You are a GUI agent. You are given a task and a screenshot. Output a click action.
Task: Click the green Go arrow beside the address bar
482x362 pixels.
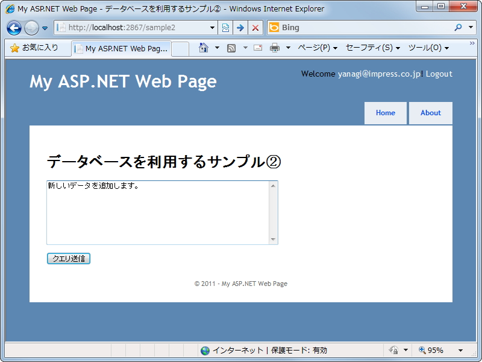[x=240, y=27]
